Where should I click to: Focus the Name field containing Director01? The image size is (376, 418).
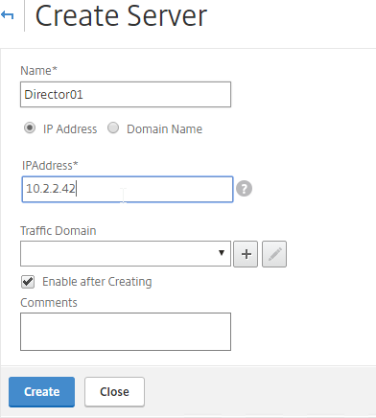coord(126,94)
